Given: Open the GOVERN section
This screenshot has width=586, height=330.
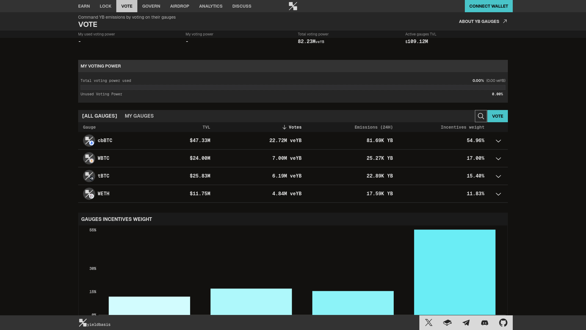Looking at the screenshot, I should coord(151,6).
